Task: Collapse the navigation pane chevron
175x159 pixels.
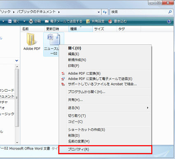Action: (x=16, y=60)
